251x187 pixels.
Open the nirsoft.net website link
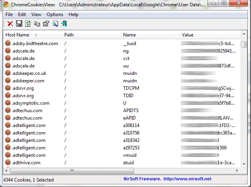coord(187,179)
